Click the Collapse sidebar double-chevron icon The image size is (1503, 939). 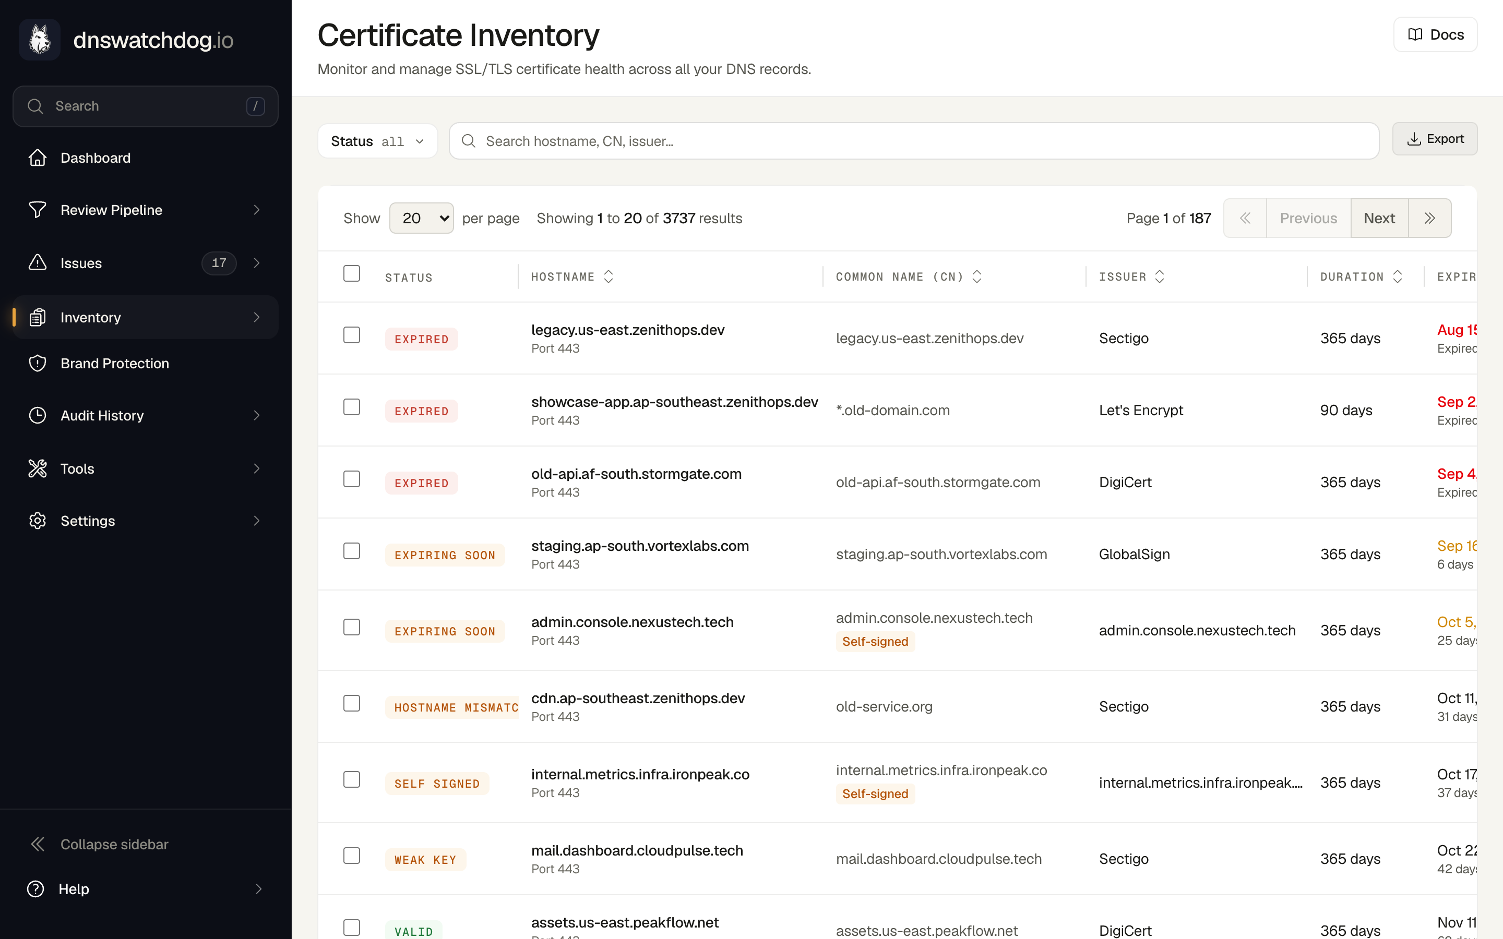(x=37, y=844)
